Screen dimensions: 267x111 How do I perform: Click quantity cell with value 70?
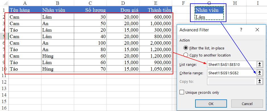pyautogui.click(x=90, y=69)
